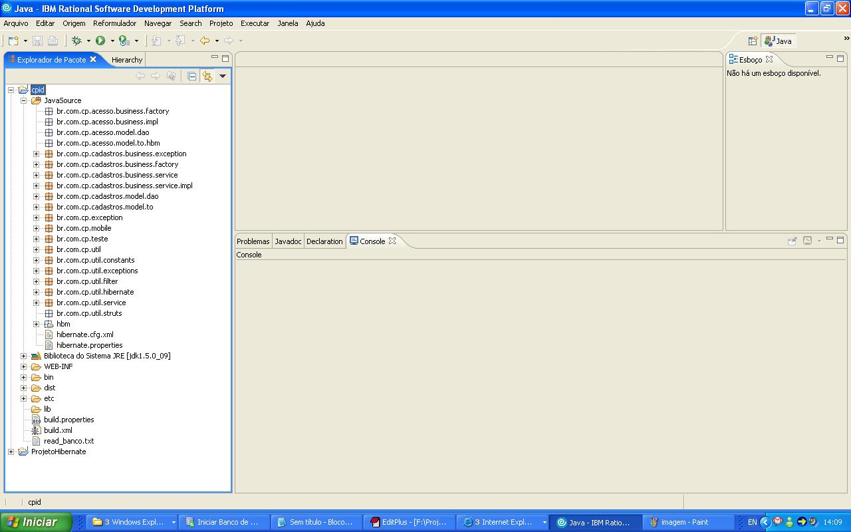Screen dimensions: 851x532
Task: Open the Arquivo menu
Action: (16, 23)
